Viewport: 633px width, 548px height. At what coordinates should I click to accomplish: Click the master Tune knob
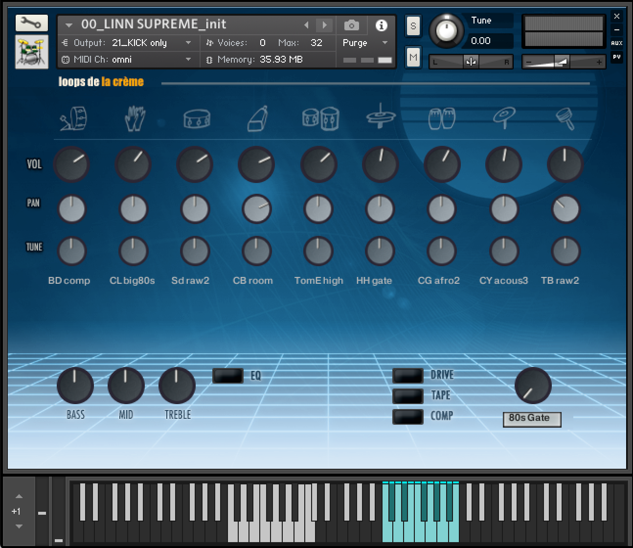446,31
